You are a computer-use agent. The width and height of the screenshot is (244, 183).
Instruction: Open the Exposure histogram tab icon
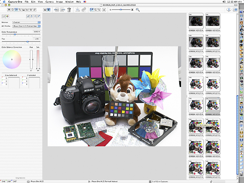[24, 10]
